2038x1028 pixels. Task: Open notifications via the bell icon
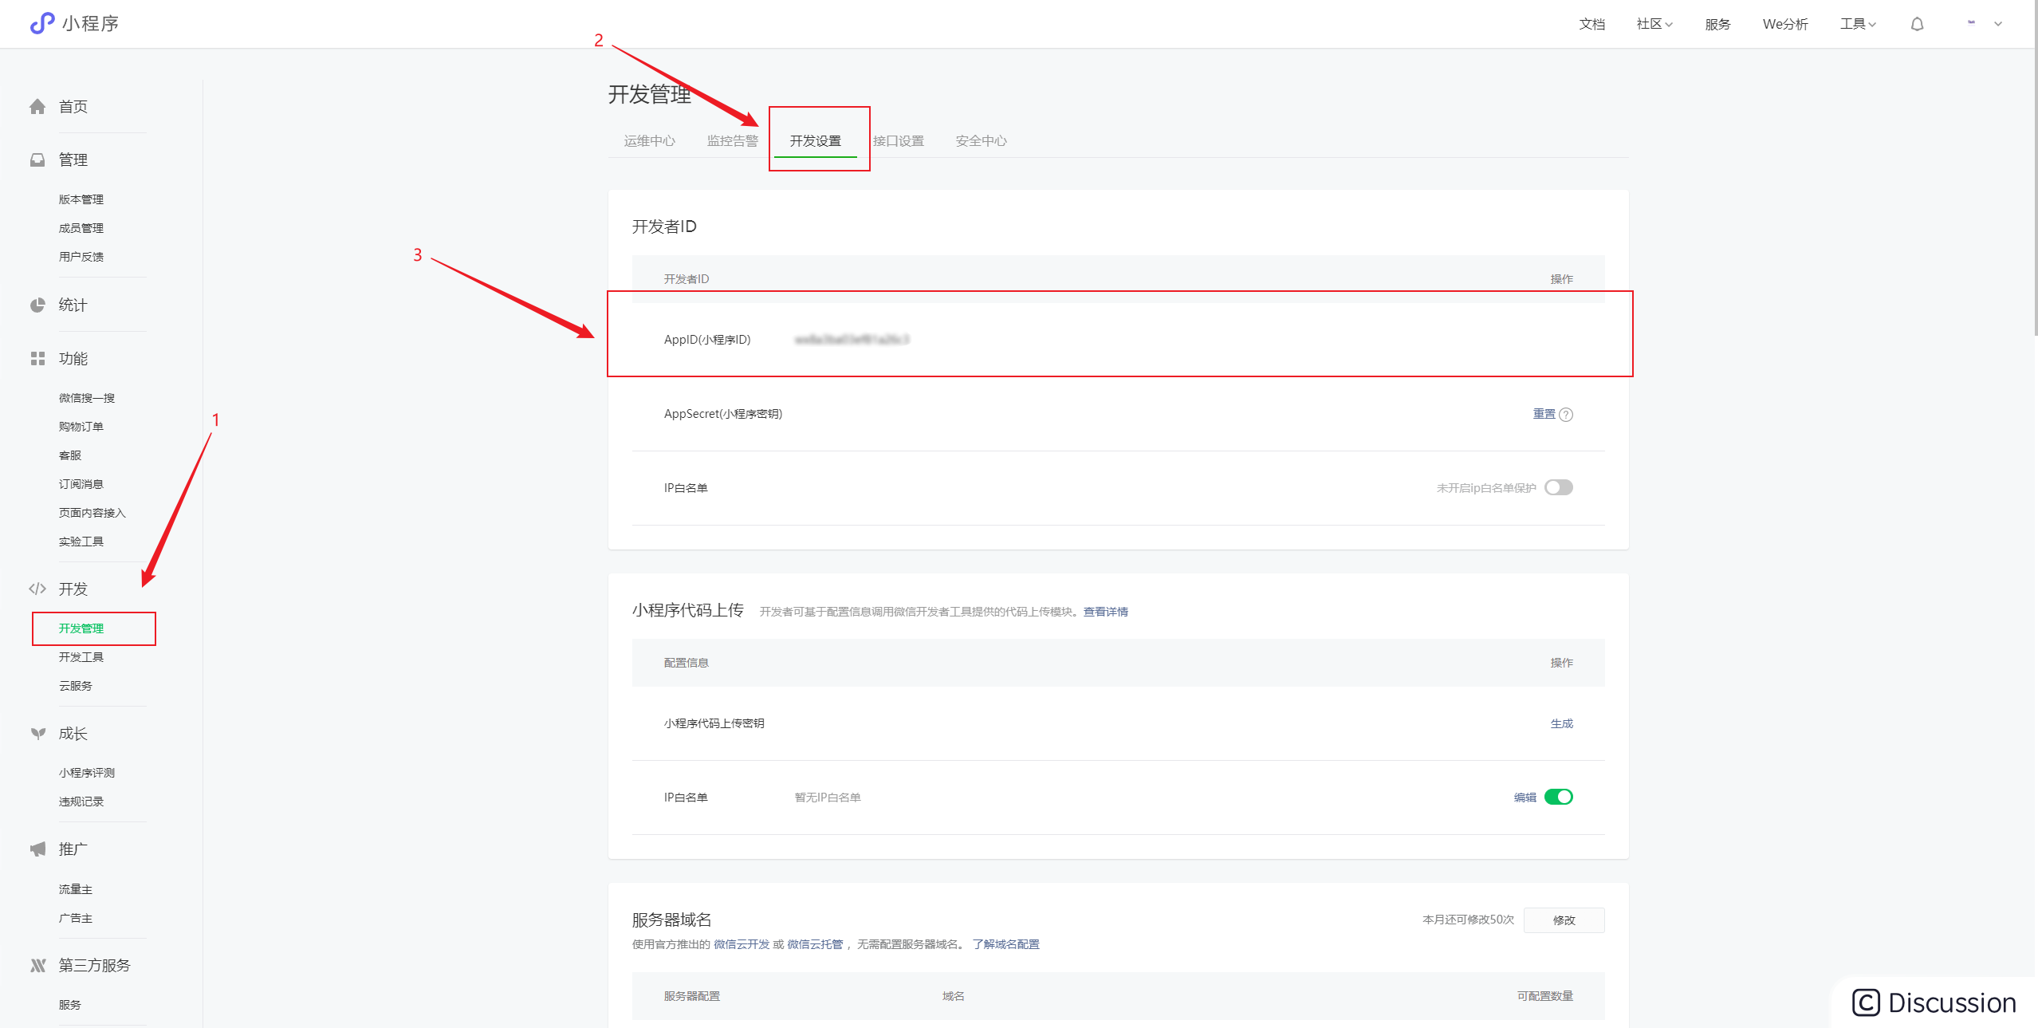1917,25
